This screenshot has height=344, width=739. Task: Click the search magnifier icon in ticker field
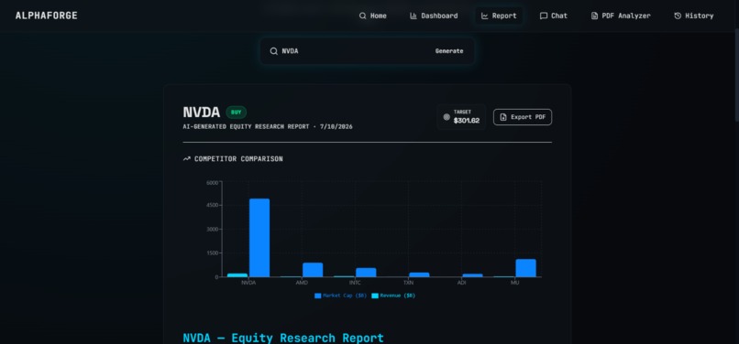pyautogui.click(x=274, y=51)
